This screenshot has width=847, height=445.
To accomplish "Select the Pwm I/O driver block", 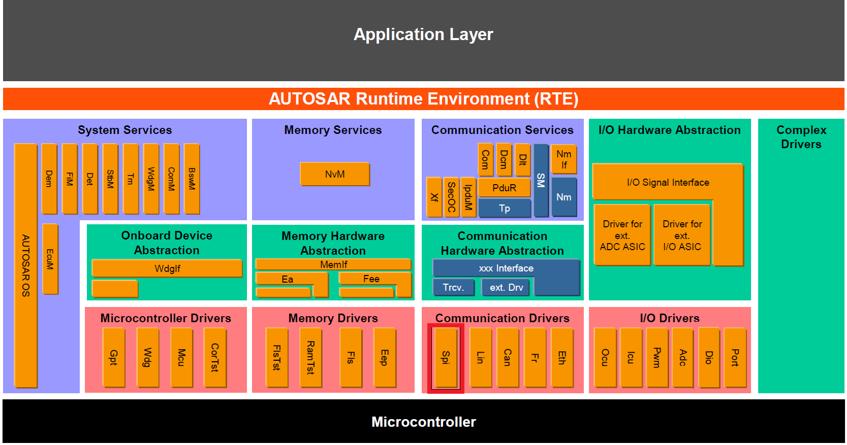I will click(656, 358).
